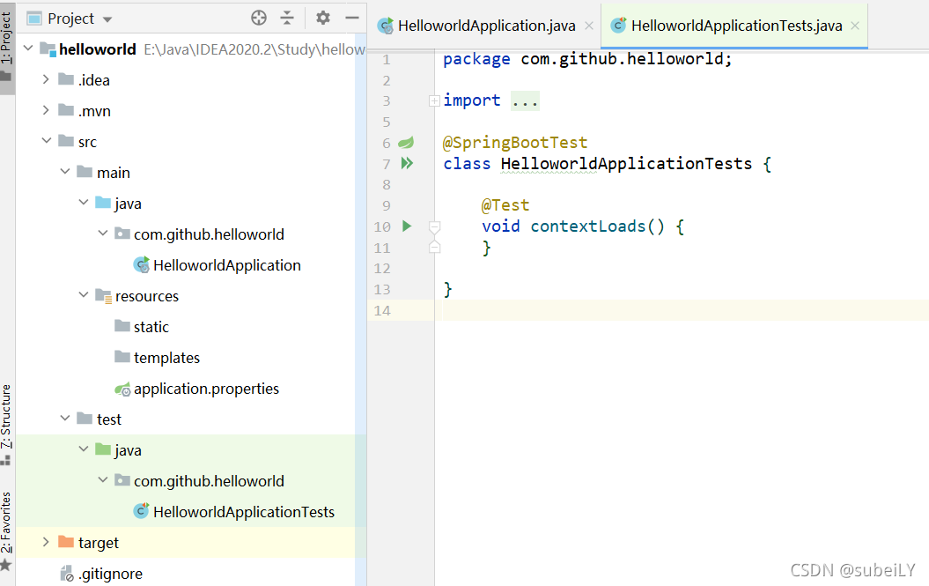Expand the folded import block
The image size is (929, 586).
434,100
